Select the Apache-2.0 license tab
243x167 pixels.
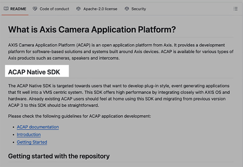[x=100, y=9]
